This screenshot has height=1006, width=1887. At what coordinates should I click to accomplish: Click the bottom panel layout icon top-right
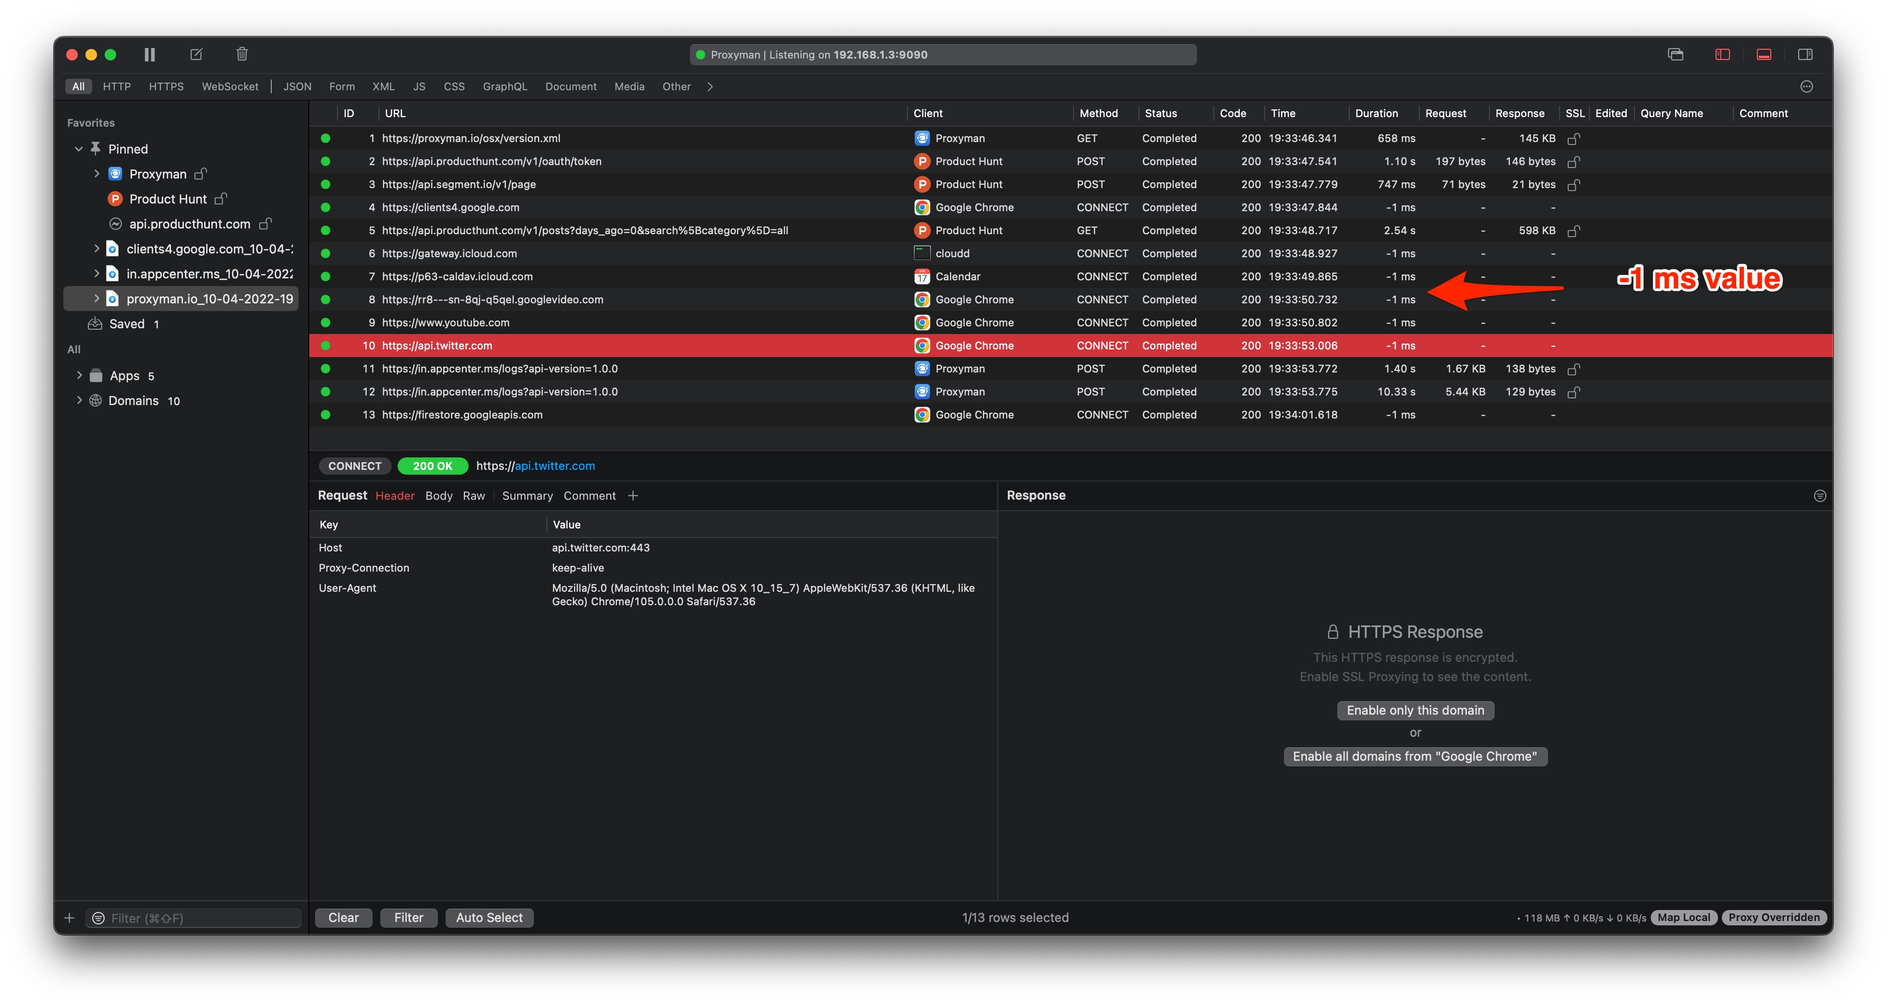(1763, 54)
